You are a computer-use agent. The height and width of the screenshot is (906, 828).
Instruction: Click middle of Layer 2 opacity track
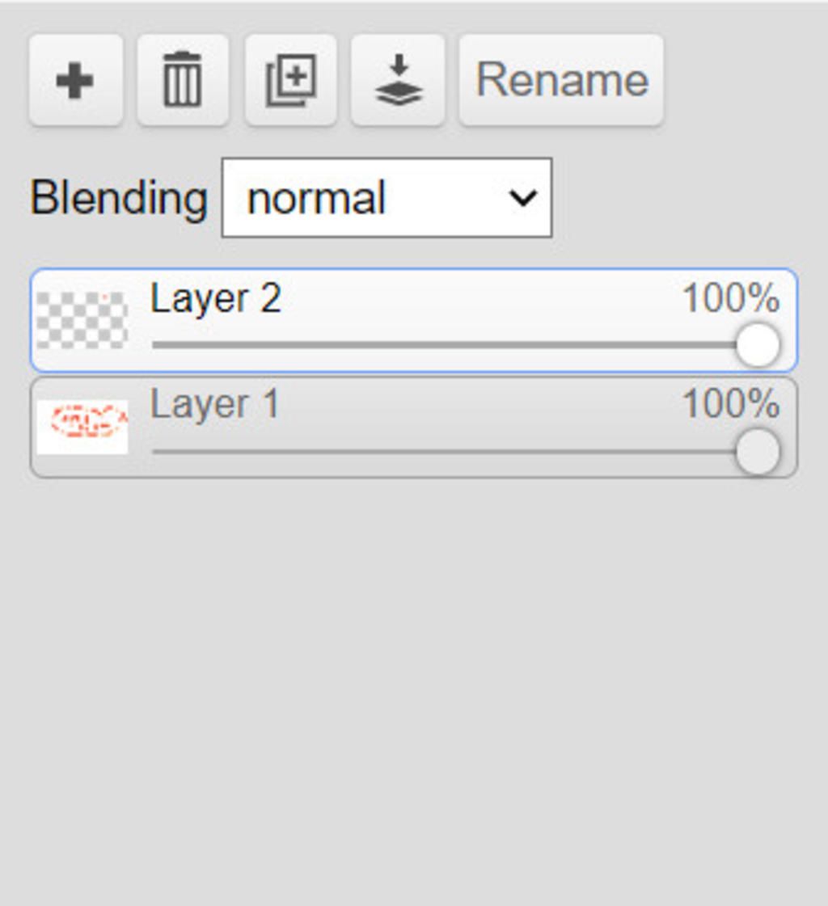444,345
